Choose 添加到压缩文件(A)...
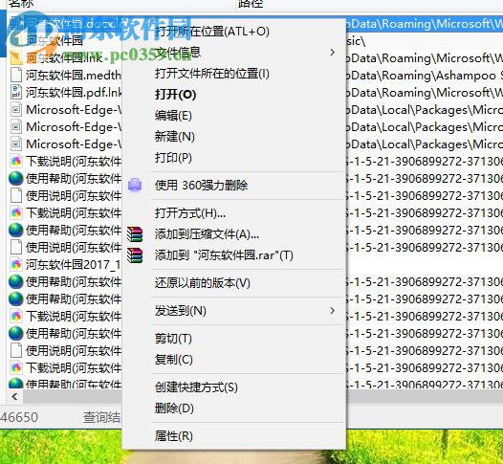 click(x=207, y=234)
